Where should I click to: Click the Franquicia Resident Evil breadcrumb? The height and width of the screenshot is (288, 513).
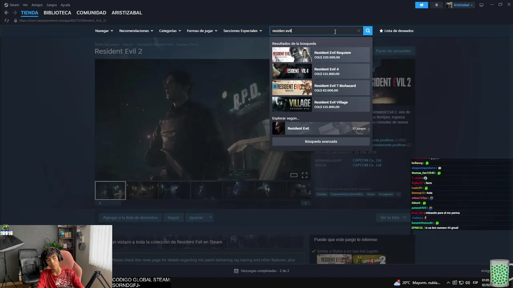(155, 44)
